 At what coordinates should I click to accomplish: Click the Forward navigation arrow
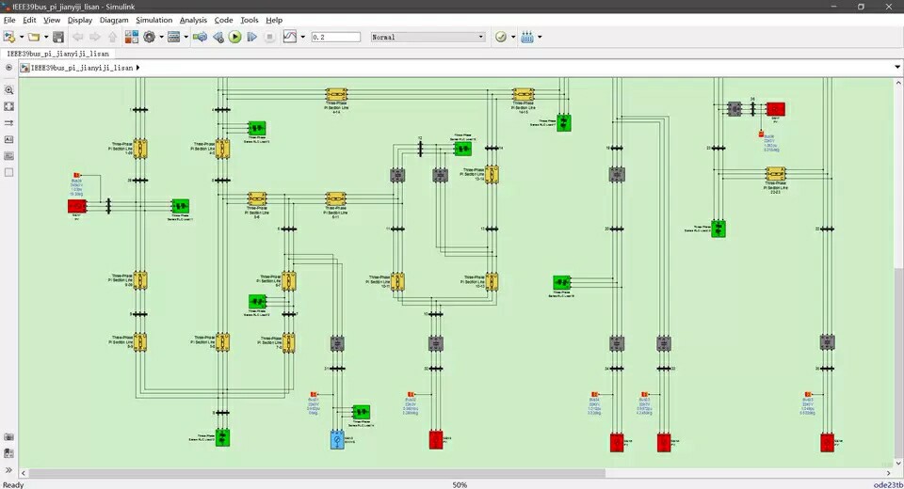(94, 37)
